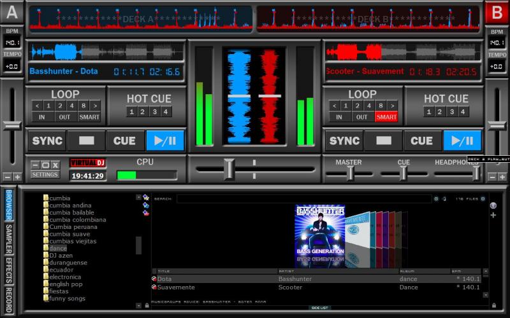Trigger Hot Cue 1 on Deck A
510x318 pixels.
132,112
